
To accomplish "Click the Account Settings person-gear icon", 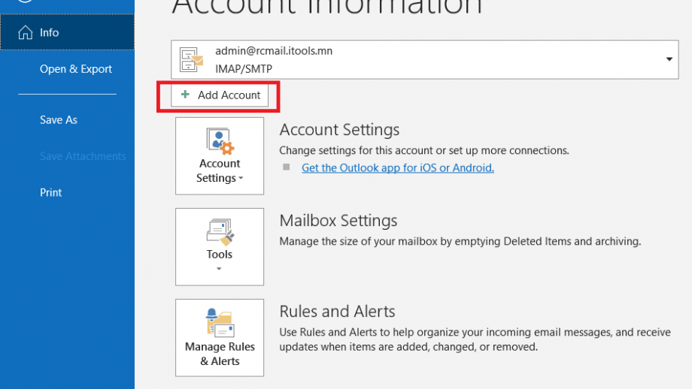I will [x=220, y=141].
